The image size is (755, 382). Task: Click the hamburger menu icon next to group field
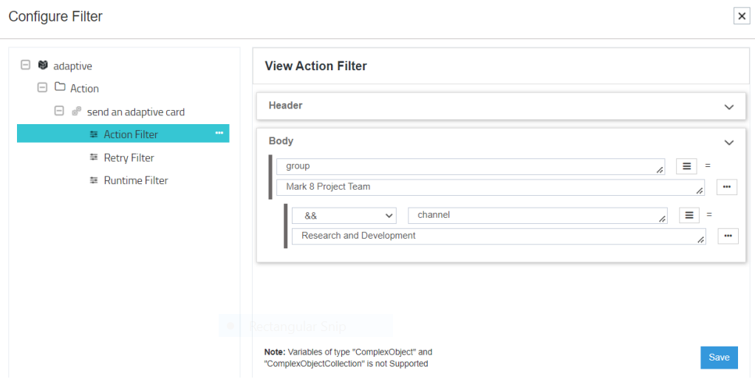686,166
